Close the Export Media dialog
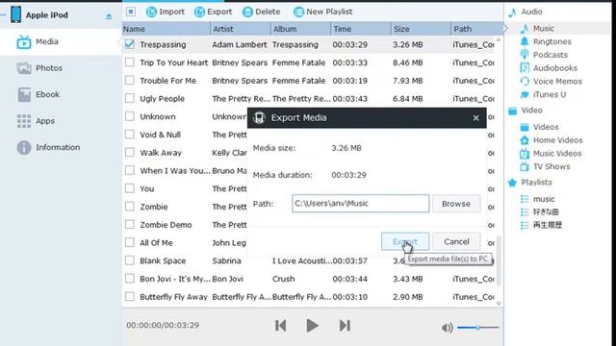This screenshot has height=346, width=616. (x=475, y=117)
